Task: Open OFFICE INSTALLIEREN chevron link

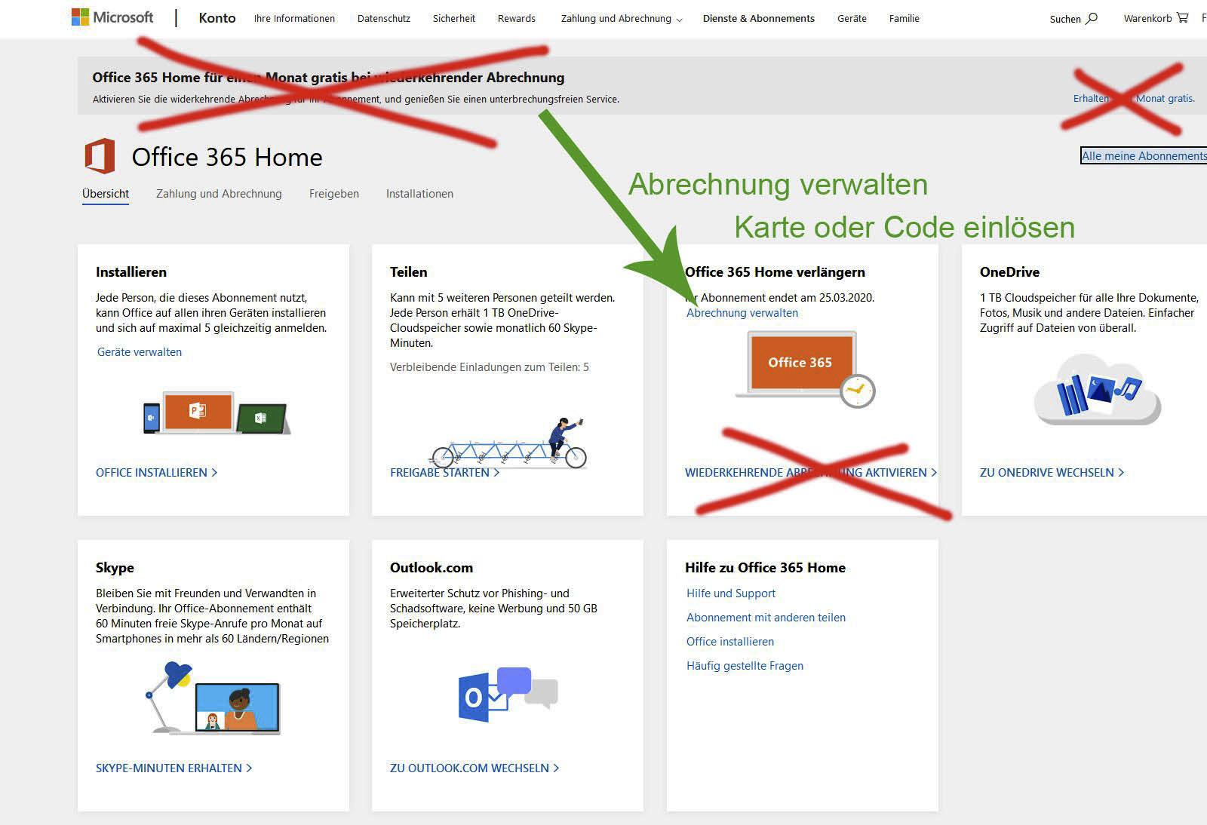Action: (156, 473)
